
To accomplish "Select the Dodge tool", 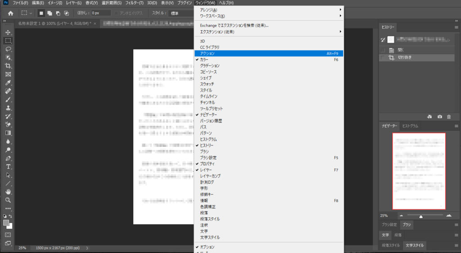I will [8, 150].
